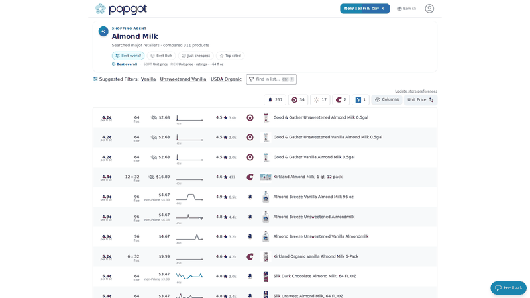This screenshot has width=530, height=298.
Task: Click hidden-price icon next to $16.89
Action: pyautogui.click(x=152, y=177)
